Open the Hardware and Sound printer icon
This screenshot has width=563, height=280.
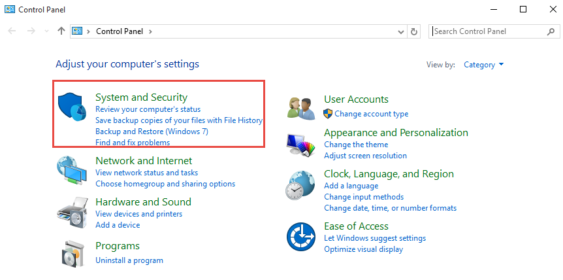click(72, 211)
